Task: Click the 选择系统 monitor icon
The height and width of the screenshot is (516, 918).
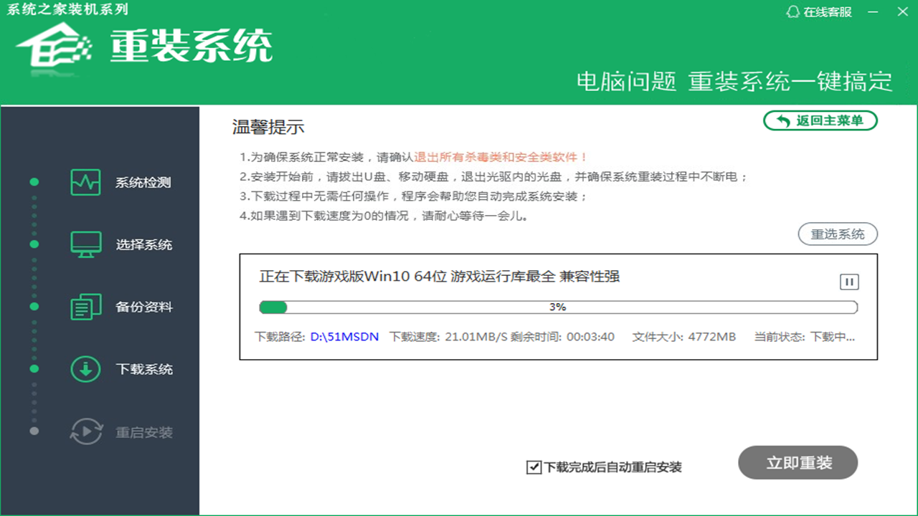Action: pos(85,244)
